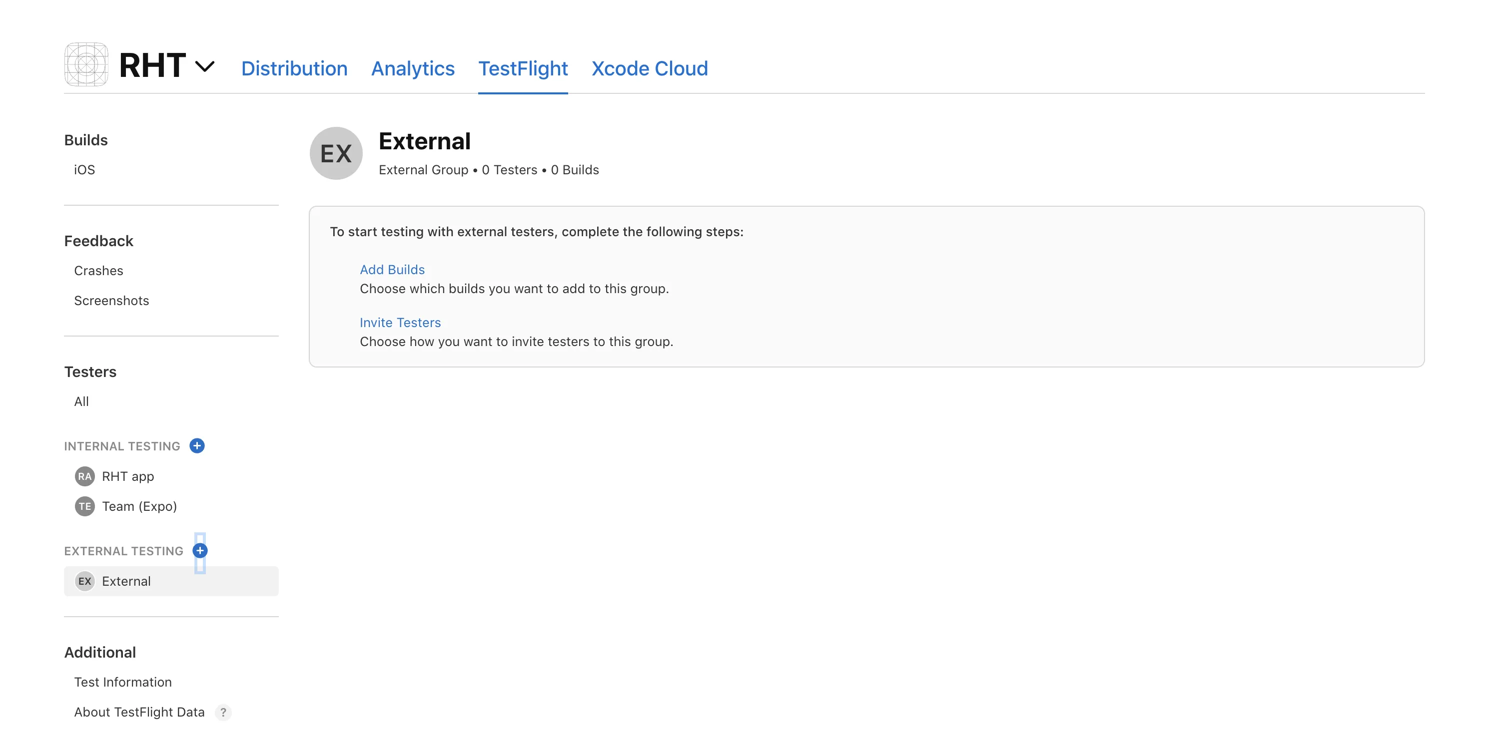Click the Testers sidebar heading
Screen dimensions: 1509x744
90,372
